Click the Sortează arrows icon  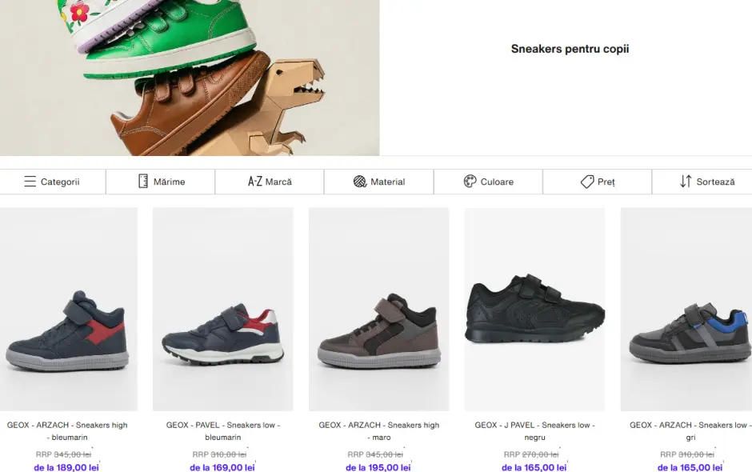(686, 182)
